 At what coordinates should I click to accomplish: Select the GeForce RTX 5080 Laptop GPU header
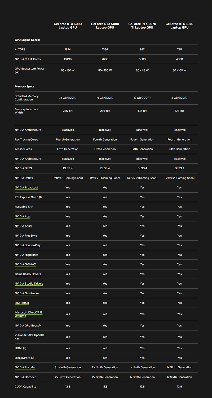[105, 26]
